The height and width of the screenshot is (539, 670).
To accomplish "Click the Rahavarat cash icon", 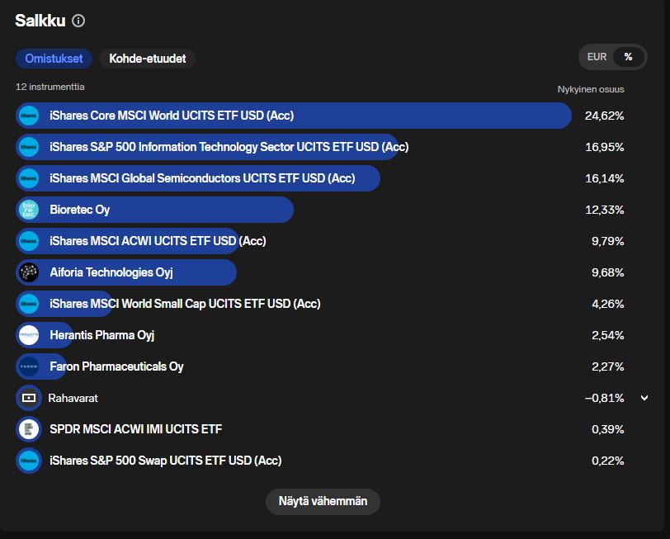I will click(29, 398).
